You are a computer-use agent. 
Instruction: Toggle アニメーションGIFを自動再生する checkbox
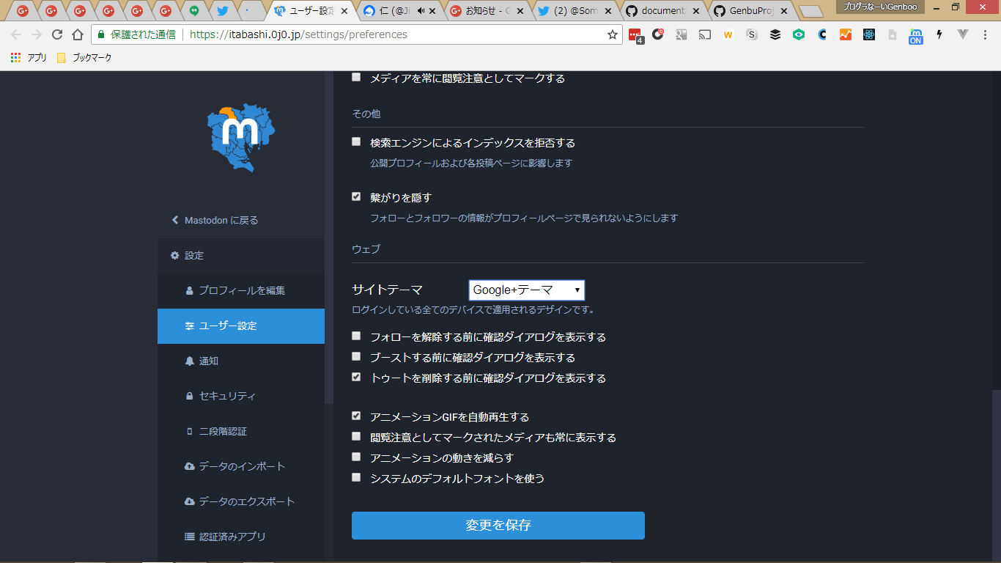pyautogui.click(x=356, y=416)
